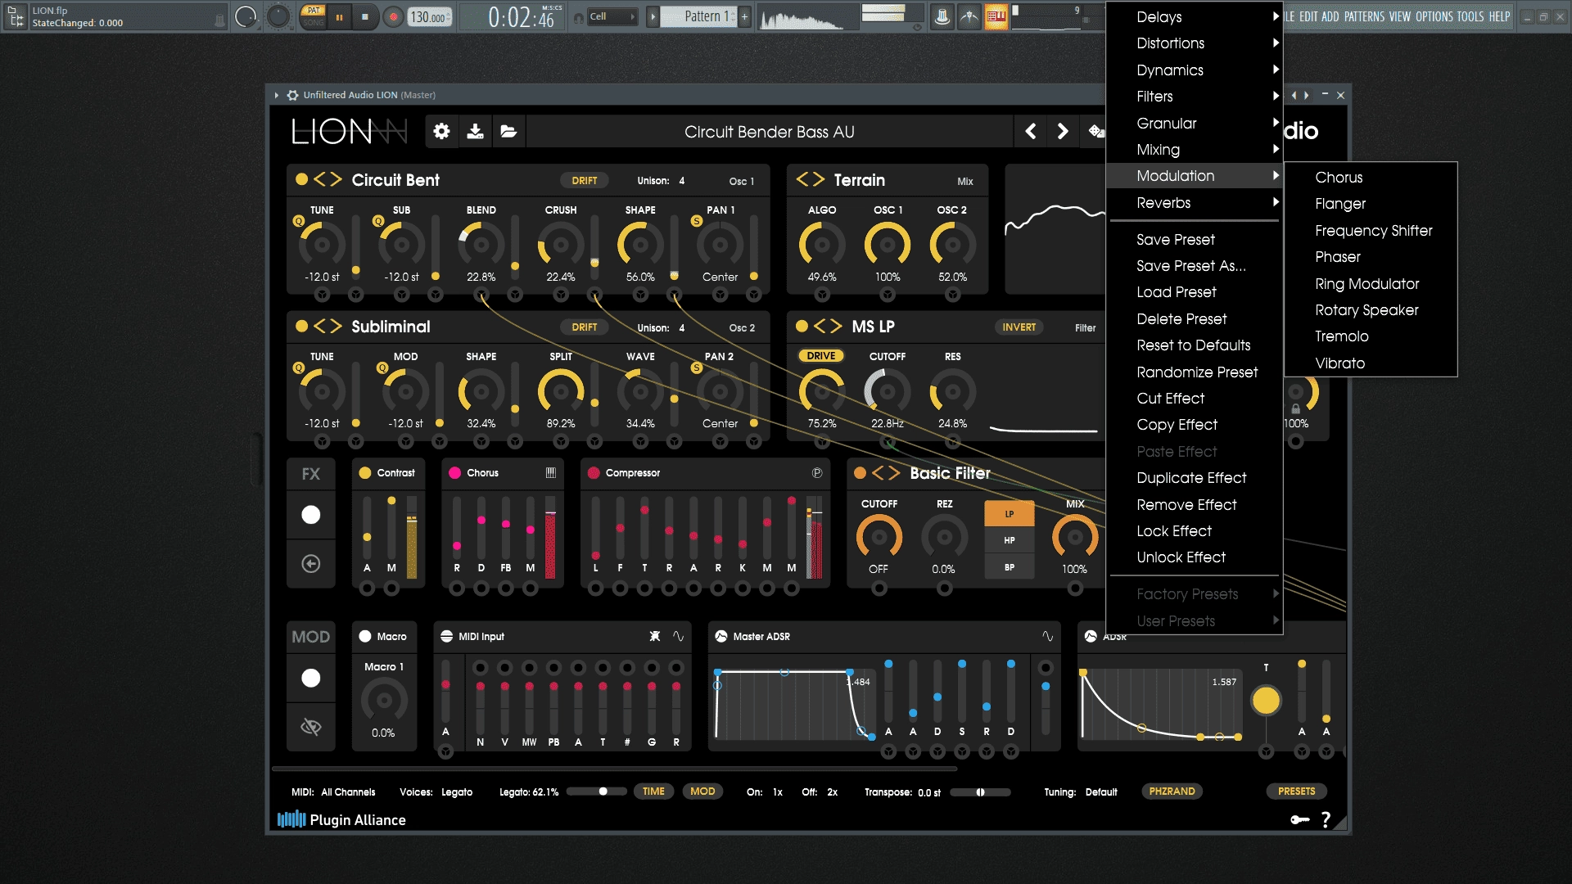Expand the Mixing submenu
Viewport: 1572px width, 884px height.
click(1195, 149)
